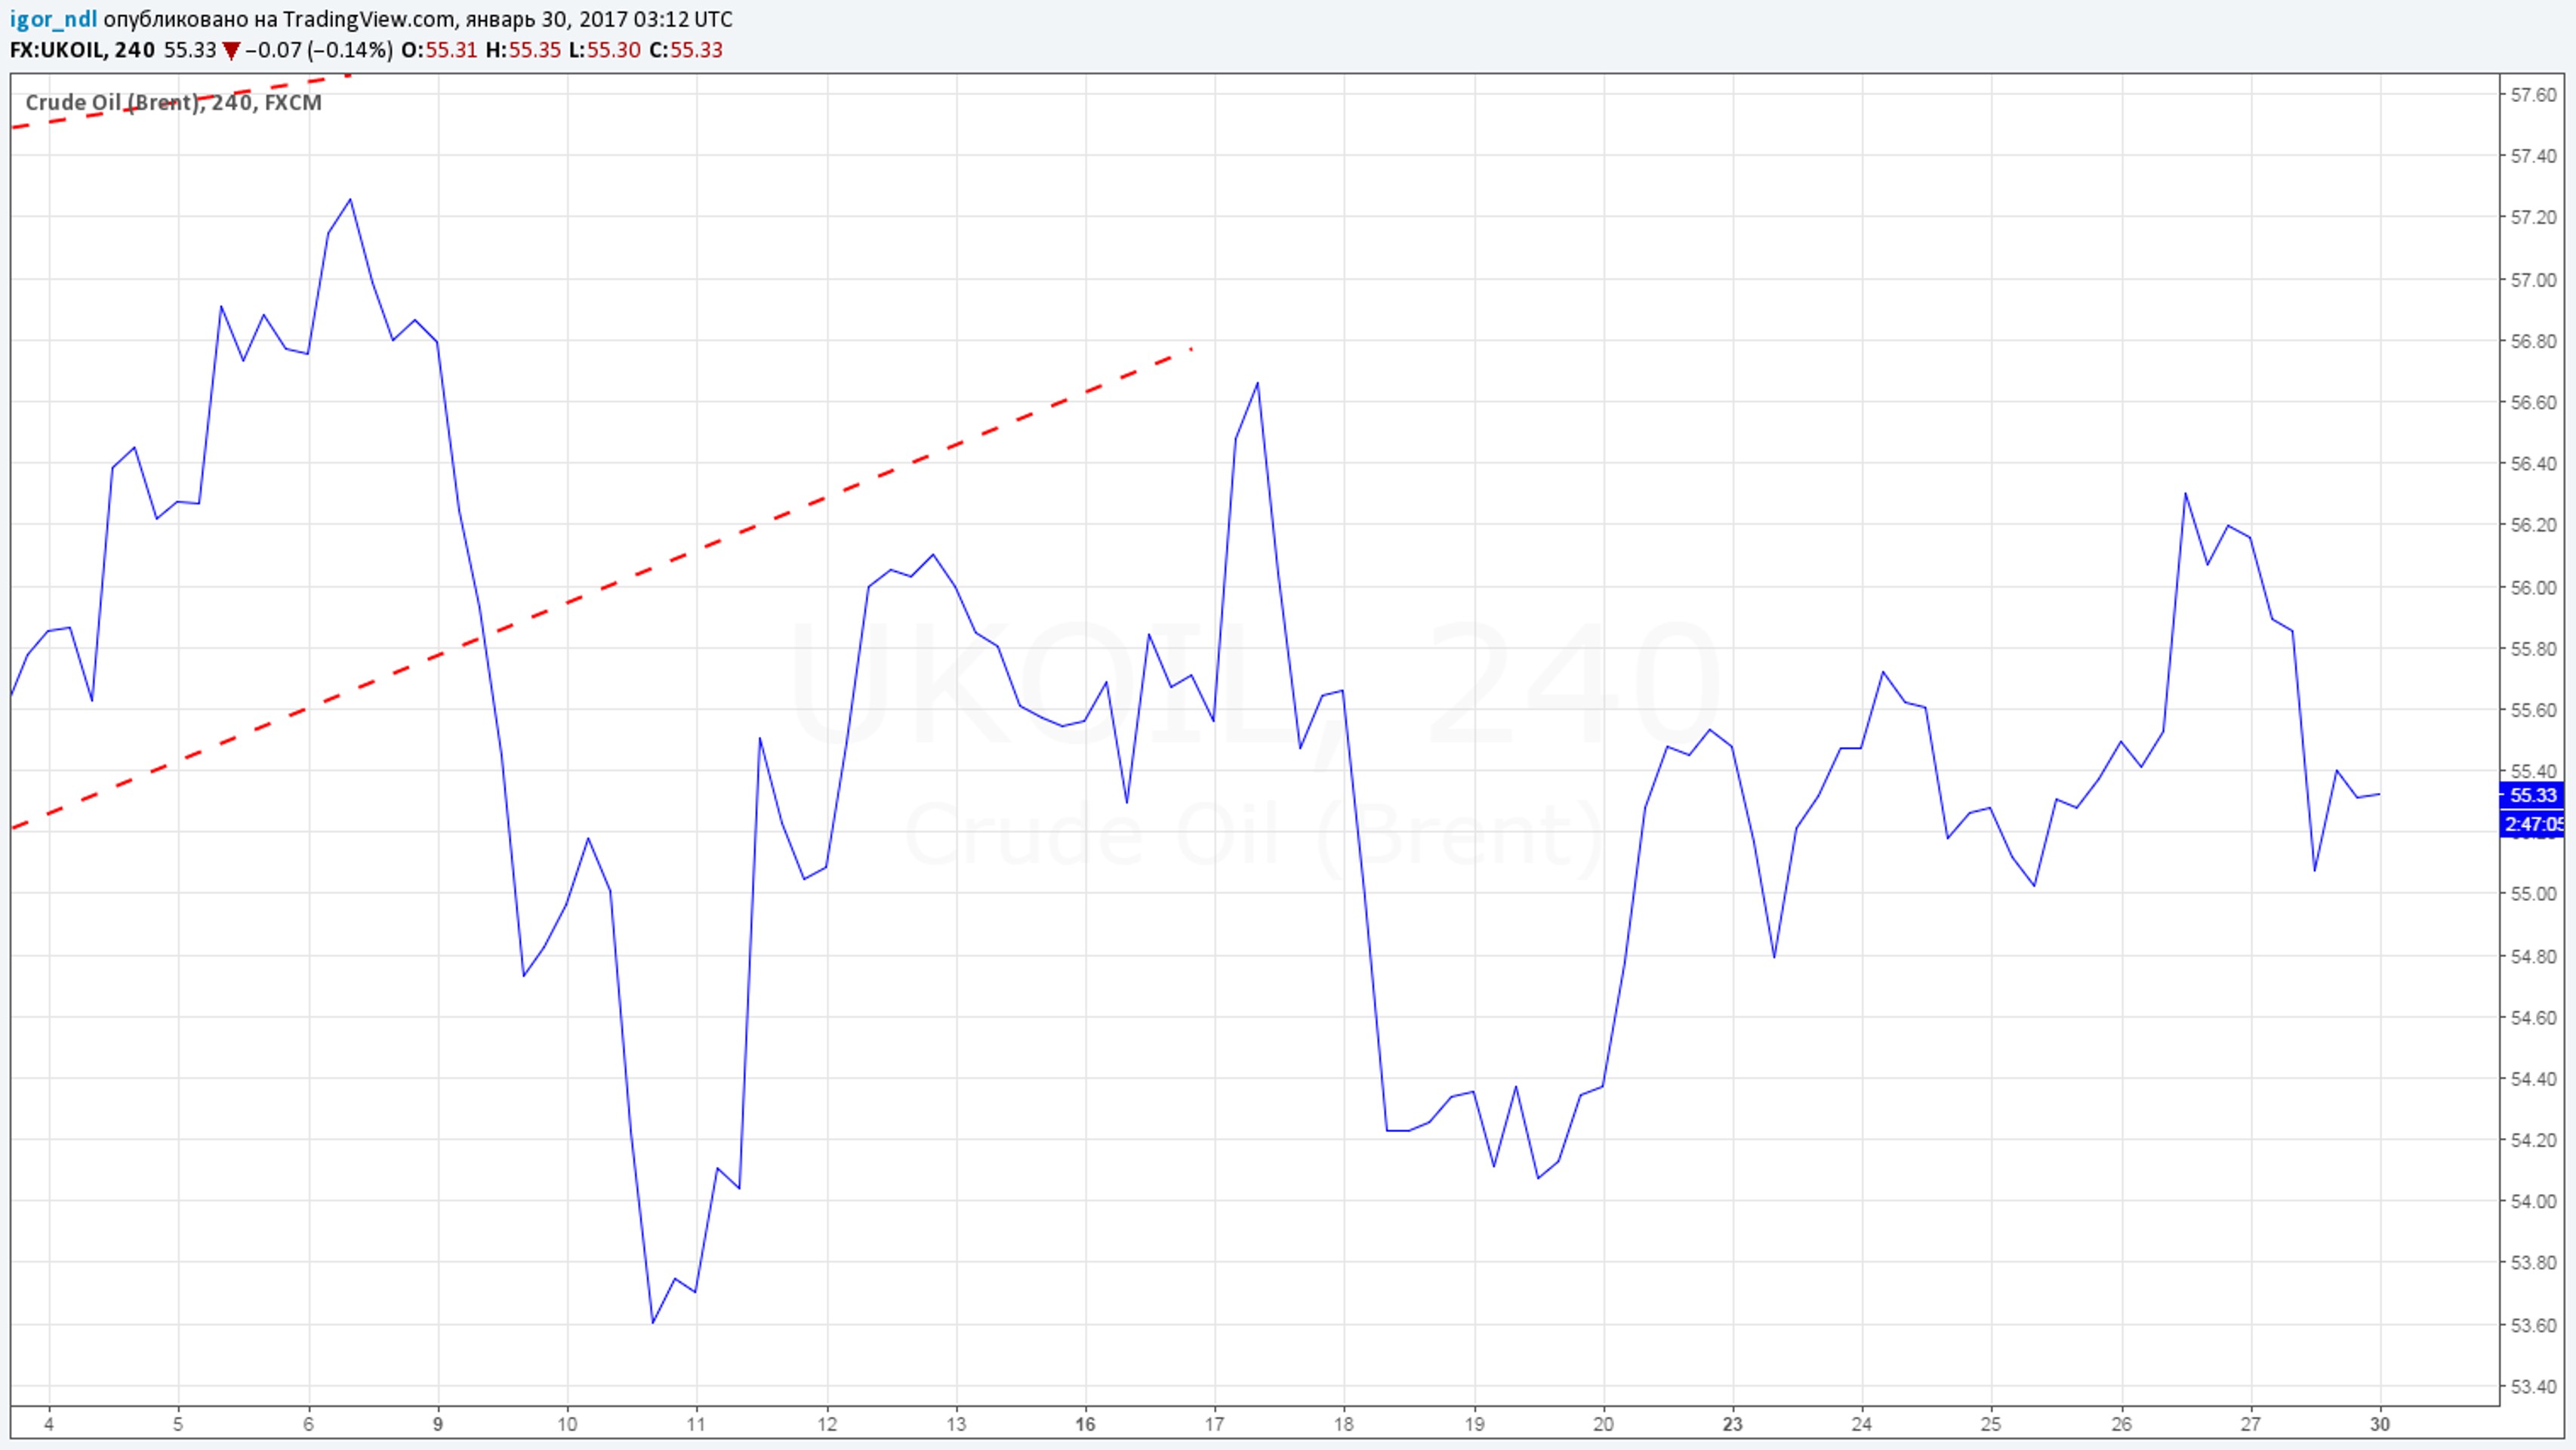The height and width of the screenshot is (1450, 2576).
Task: Click date 30 on time axis
Action: pos(2380,1424)
